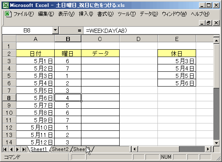Screen dimensions: 222x162
Task: Open the 表示(V) menu
Action: coord(67,14)
